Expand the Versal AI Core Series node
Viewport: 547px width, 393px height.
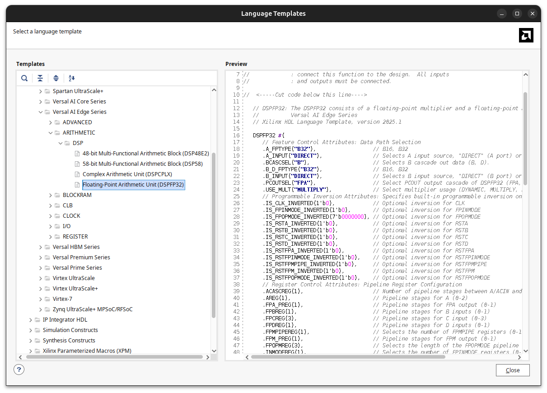41,102
